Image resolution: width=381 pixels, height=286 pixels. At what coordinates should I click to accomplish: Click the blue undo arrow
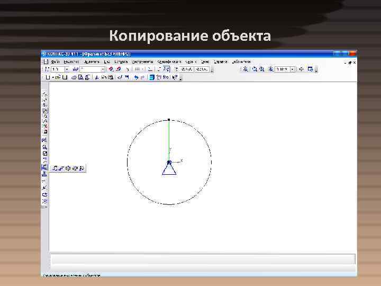click(x=136, y=77)
